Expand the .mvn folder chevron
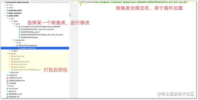The width and height of the screenshot is (198, 100). point(4,8)
